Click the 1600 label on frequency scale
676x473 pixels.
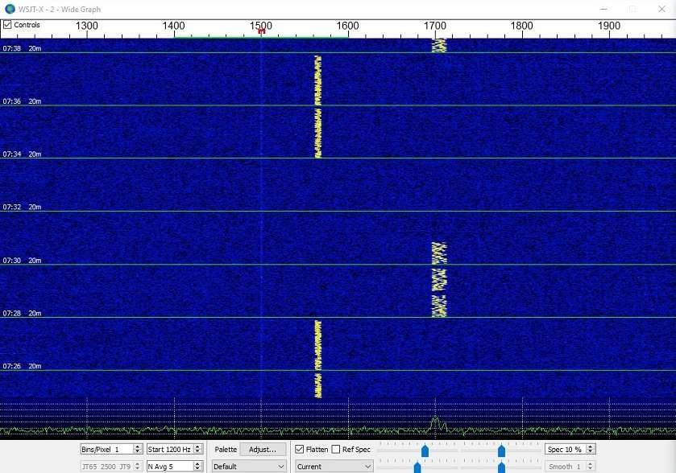coord(347,26)
